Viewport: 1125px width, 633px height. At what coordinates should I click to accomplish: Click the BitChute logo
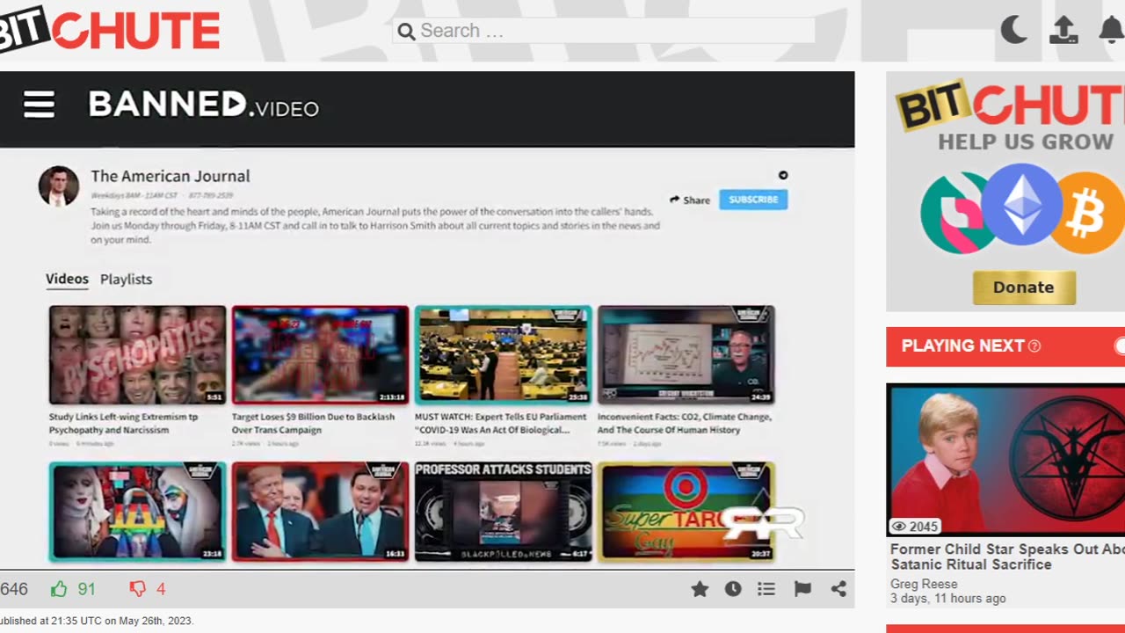[109, 30]
